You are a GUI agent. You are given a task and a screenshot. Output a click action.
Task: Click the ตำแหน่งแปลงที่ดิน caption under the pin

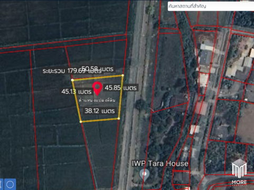97,100
